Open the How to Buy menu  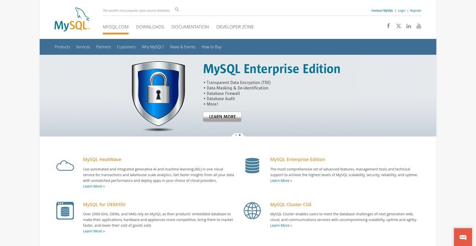(x=211, y=47)
